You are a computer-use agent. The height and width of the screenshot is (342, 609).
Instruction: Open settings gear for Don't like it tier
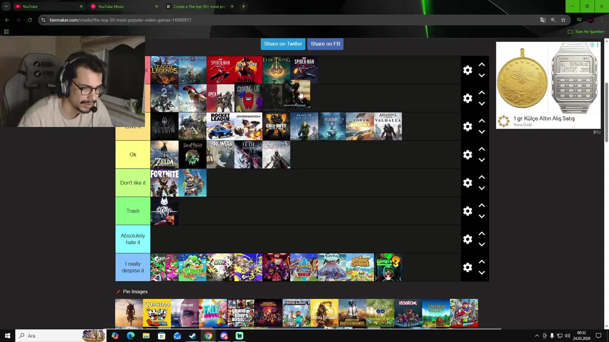pyautogui.click(x=468, y=183)
